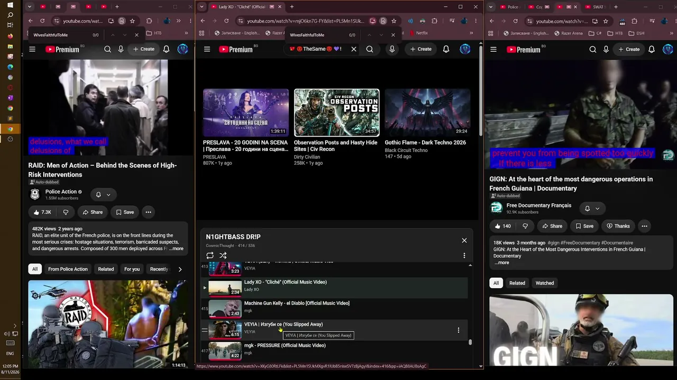This screenshot has width=677, height=380.
Task: Open Windows taskbar search
Action: (10, 15)
